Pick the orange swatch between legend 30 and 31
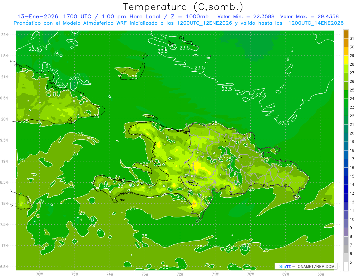The height and width of the screenshot is (278, 360). coord(346,43)
